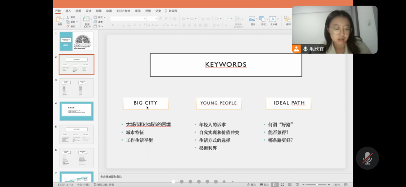Switch to the Slide Show (幻灯片放映) tab
This screenshot has width=406, height=187.
(123, 11)
